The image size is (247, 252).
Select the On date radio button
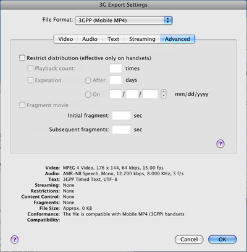pyautogui.click(x=88, y=95)
